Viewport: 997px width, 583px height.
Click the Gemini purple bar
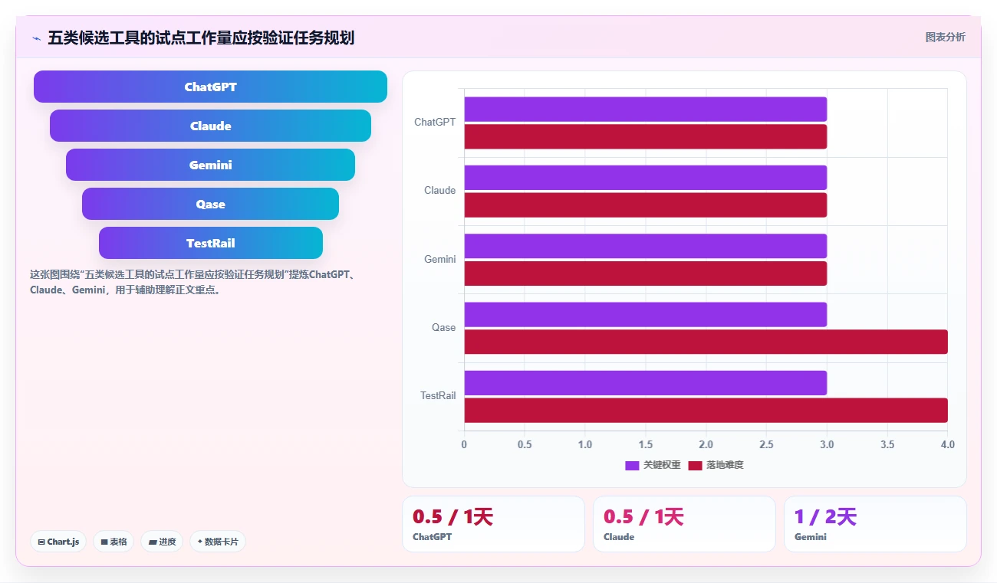click(645, 246)
